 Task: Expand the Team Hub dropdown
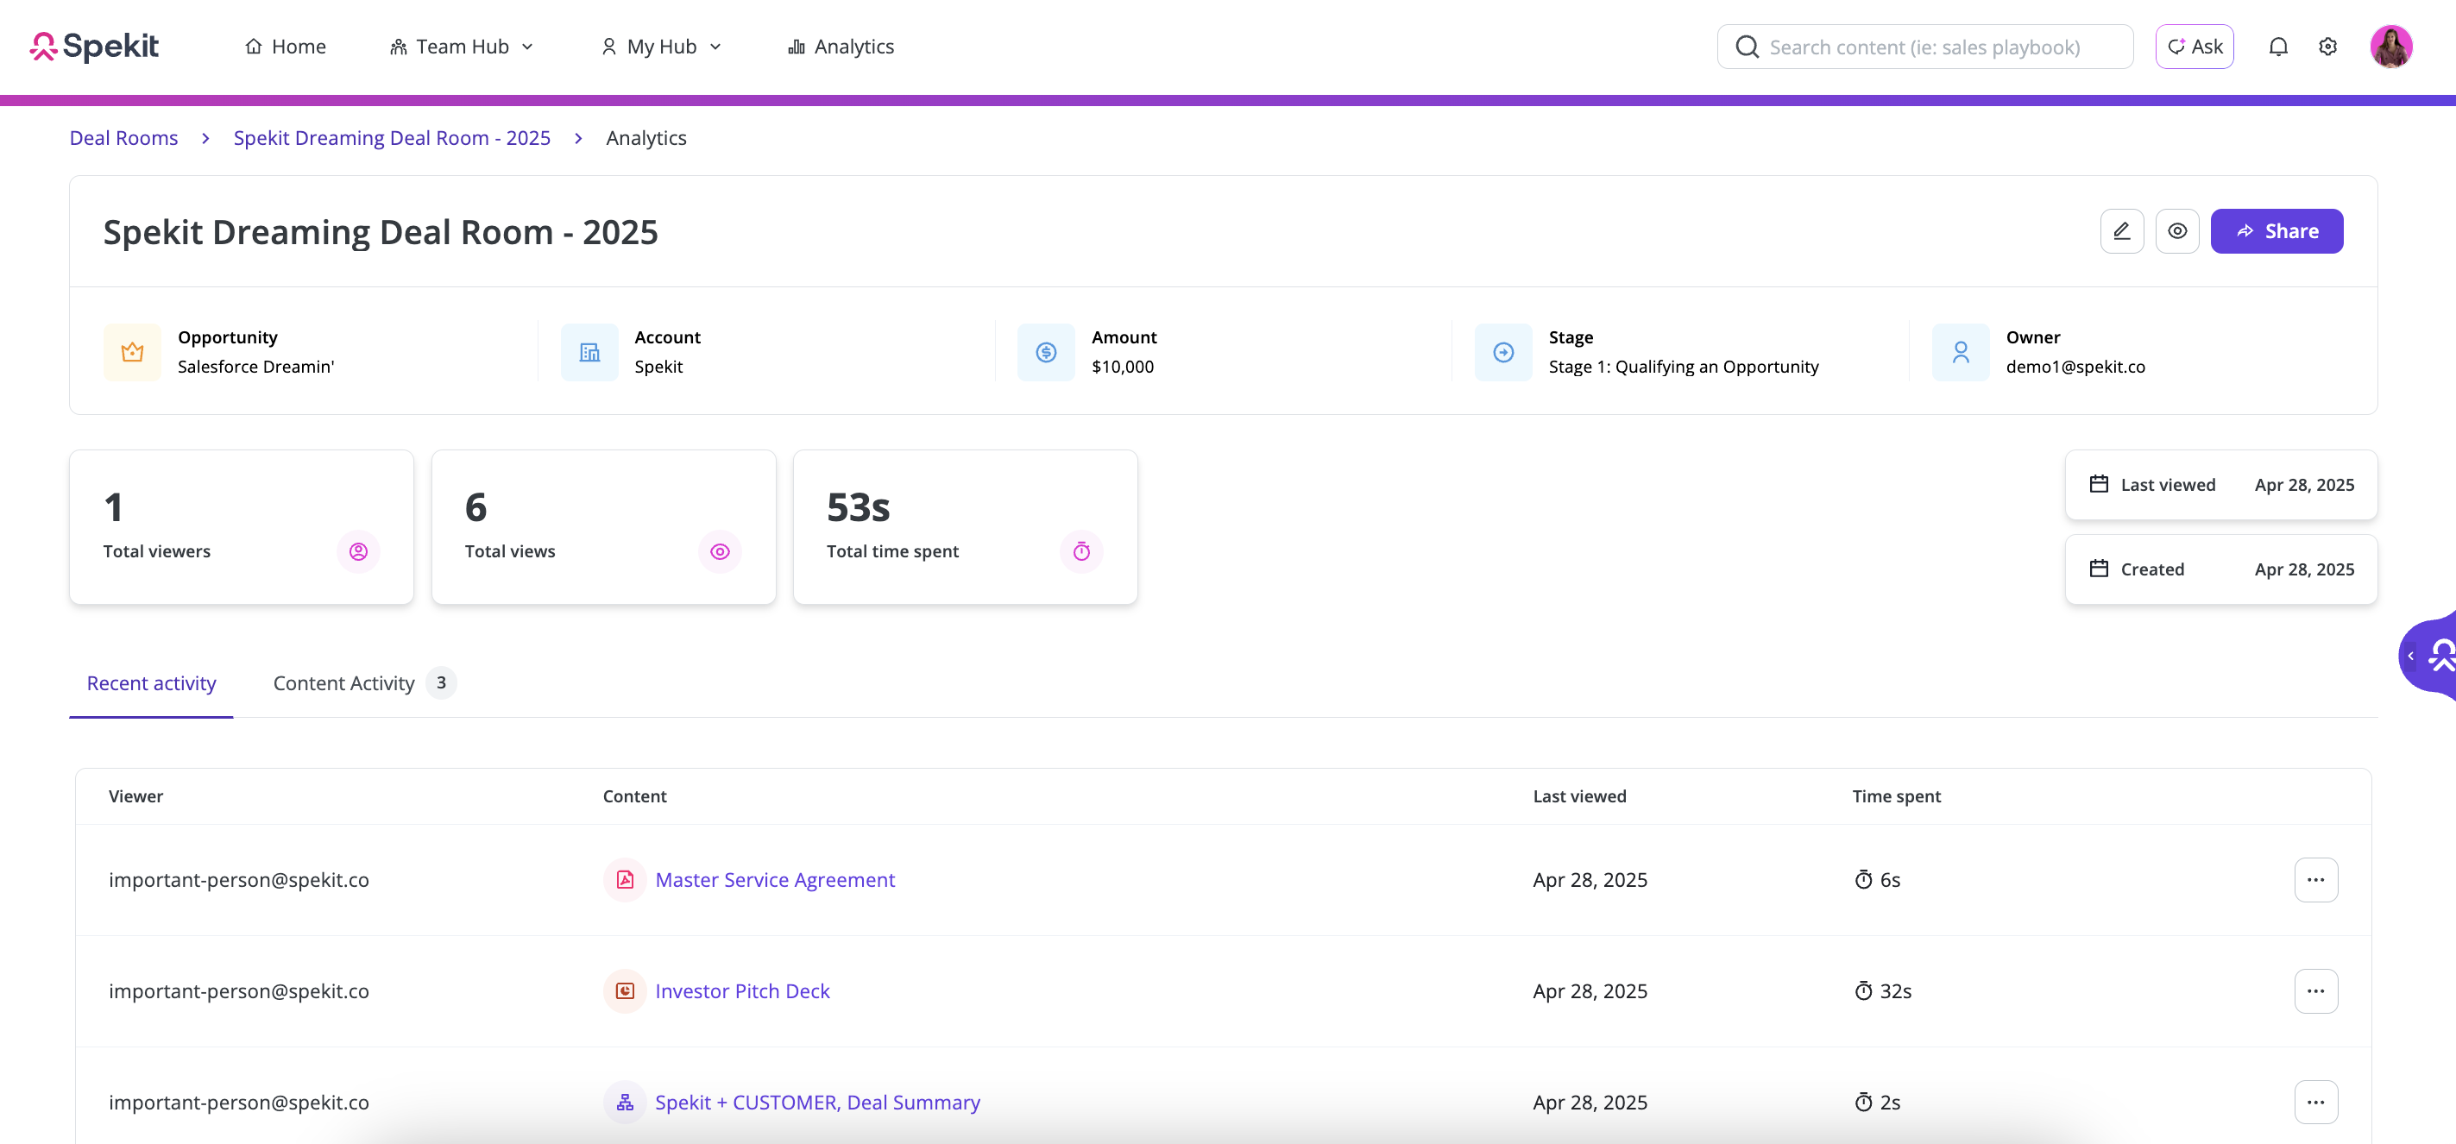coord(462,47)
